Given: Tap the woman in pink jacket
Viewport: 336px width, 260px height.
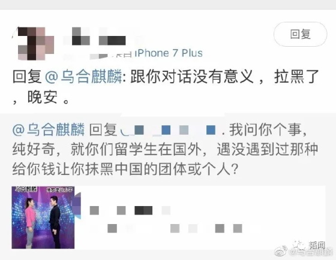Looking at the screenshot, I should 30,222.
